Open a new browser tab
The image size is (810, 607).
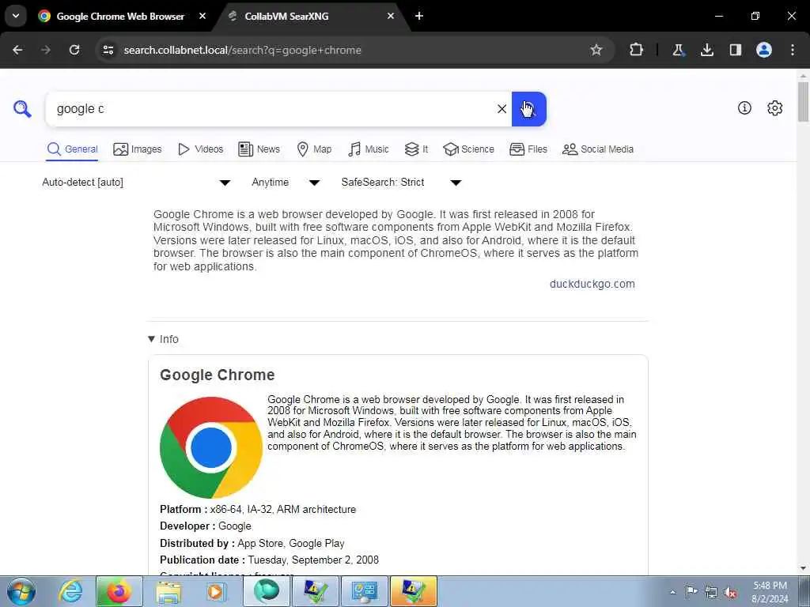pyautogui.click(x=419, y=16)
